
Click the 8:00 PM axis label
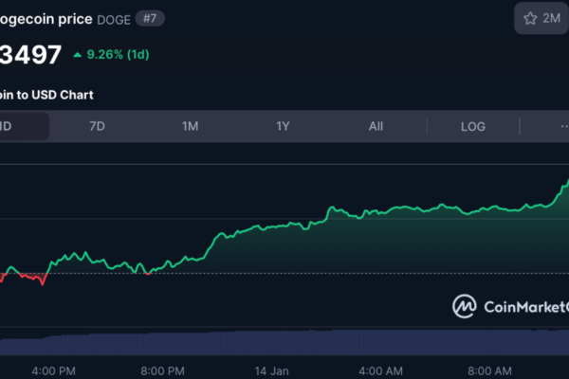(162, 371)
